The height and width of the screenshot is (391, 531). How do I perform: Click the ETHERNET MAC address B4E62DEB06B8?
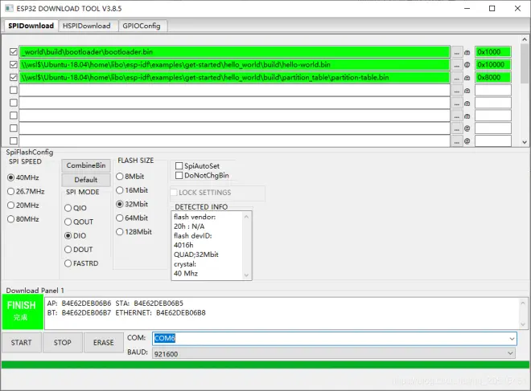coord(181,312)
